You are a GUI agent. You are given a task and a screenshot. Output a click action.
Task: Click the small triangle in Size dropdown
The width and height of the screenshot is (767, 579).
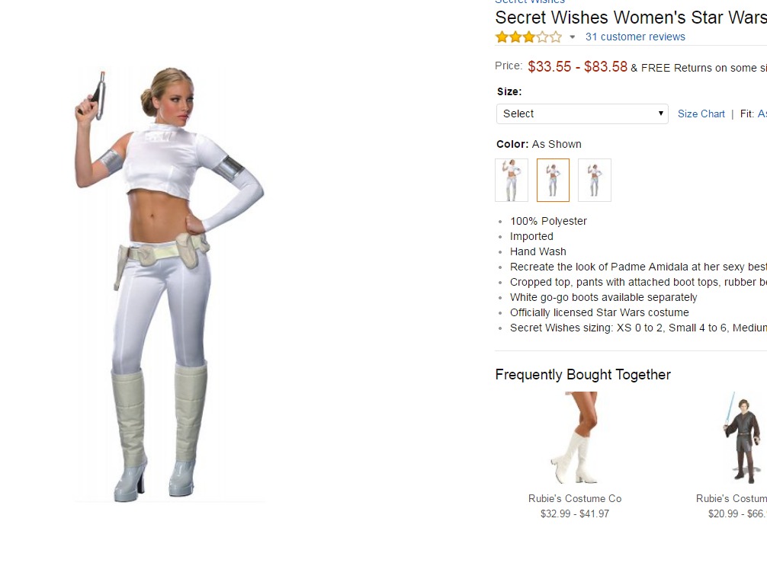(660, 114)
